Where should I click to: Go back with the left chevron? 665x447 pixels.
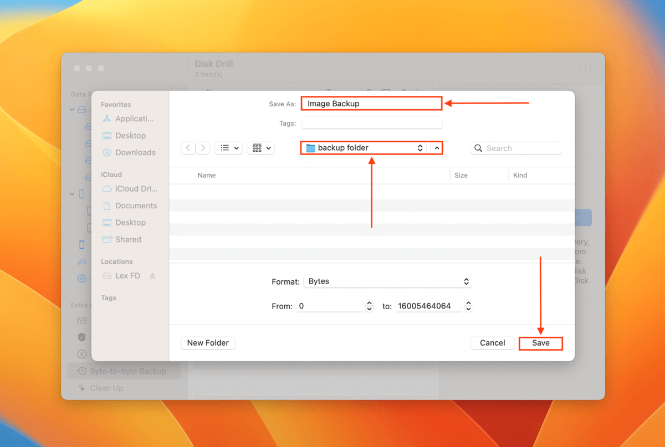tap(188, 148)
